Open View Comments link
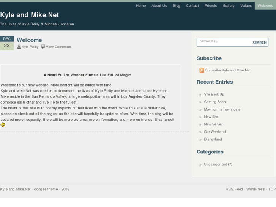This screenshot has width=276, height=207. pyautogui.click(x=58, y=47)
